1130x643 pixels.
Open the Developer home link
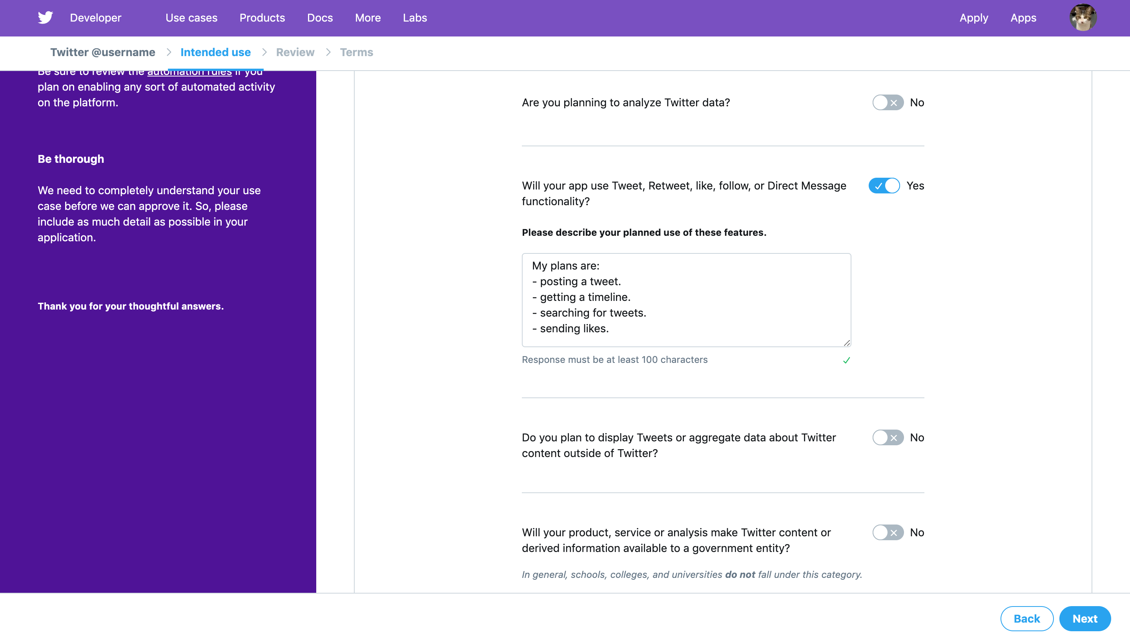click(x=95, y=18)
